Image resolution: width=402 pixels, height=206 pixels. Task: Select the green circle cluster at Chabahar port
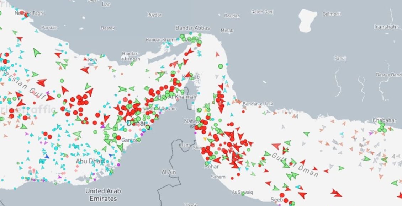tap(382, 127)
